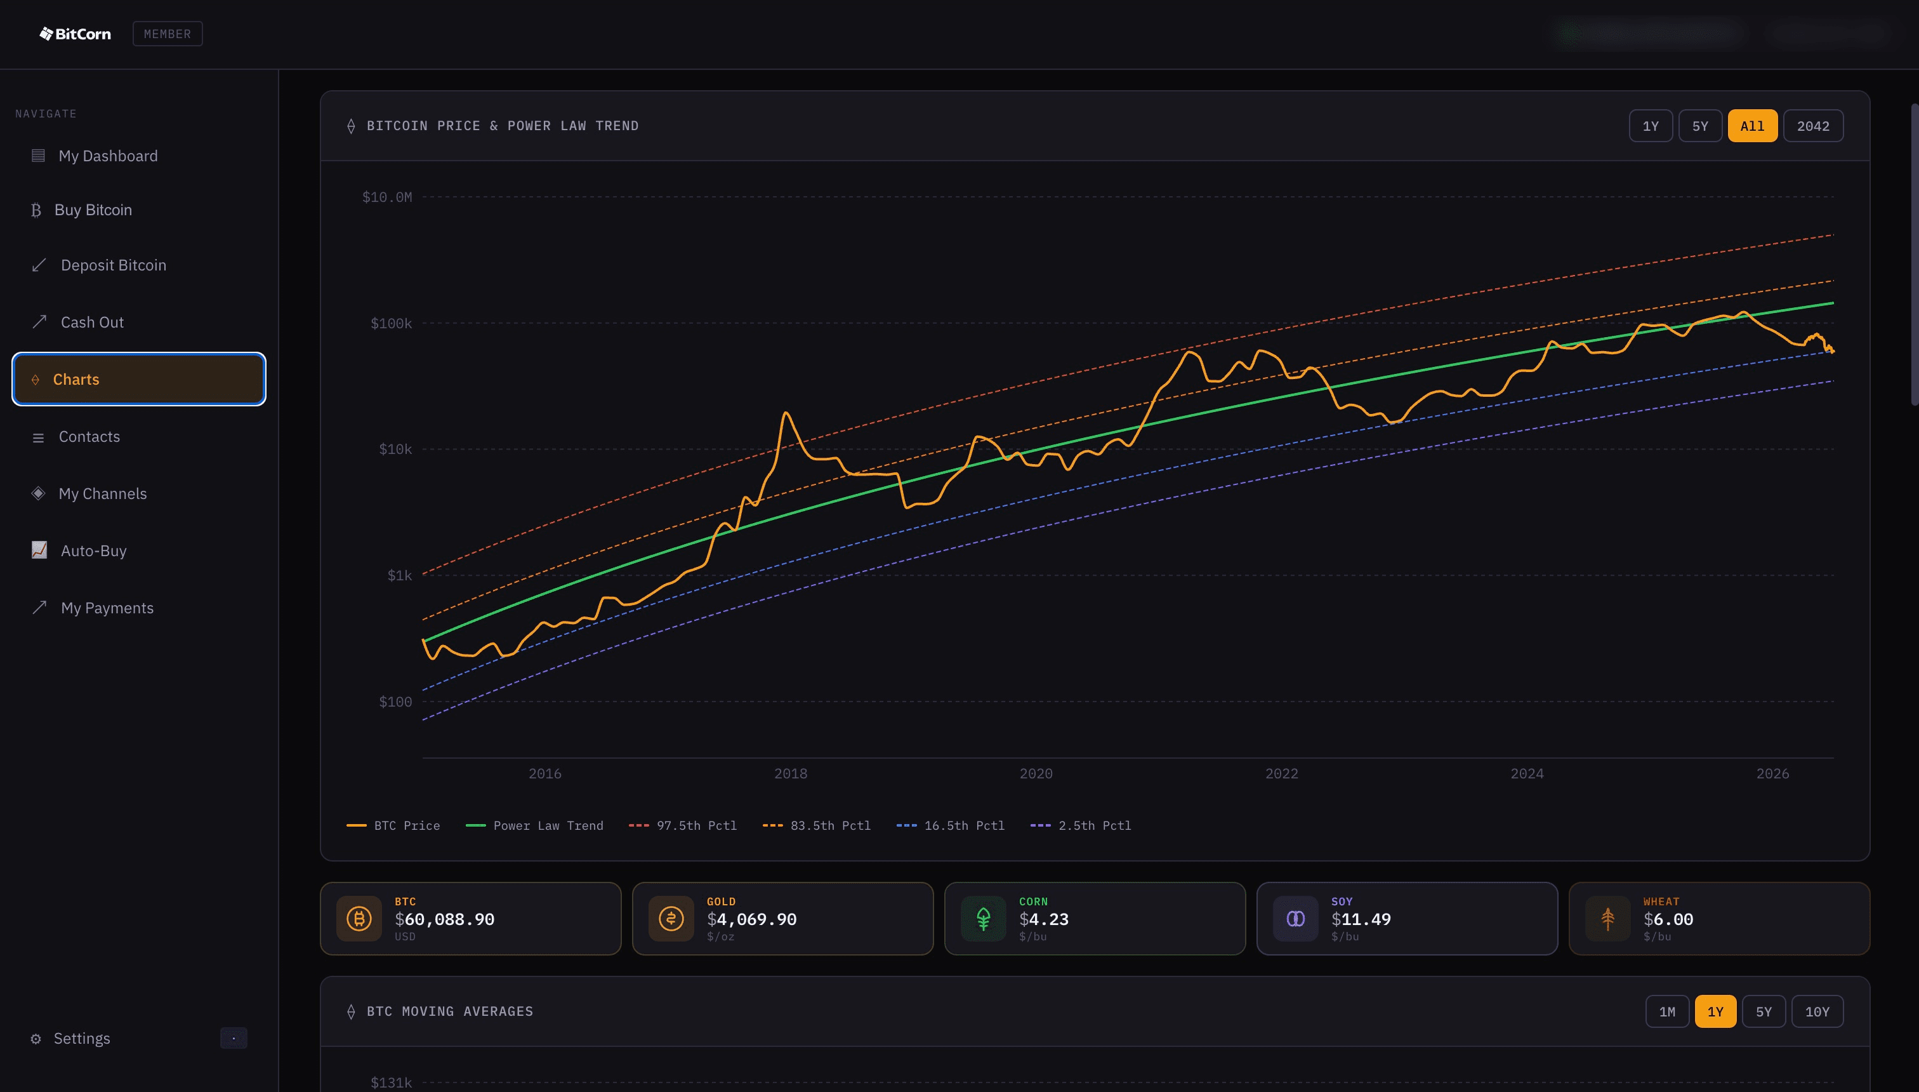Click the Wheat price $6.00

tap(1668, 919)
